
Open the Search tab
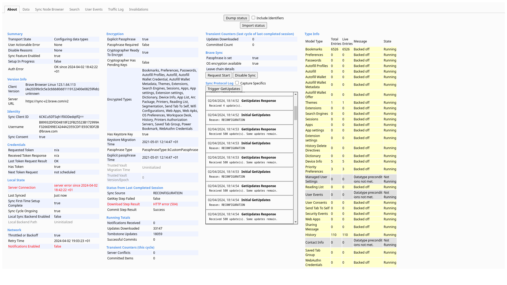(x=74, y=9)
